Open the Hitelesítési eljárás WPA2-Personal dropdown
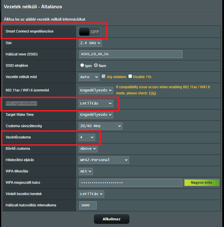Image resolution: width=224 pixels, height=227 pixels. tap(104, 160)
